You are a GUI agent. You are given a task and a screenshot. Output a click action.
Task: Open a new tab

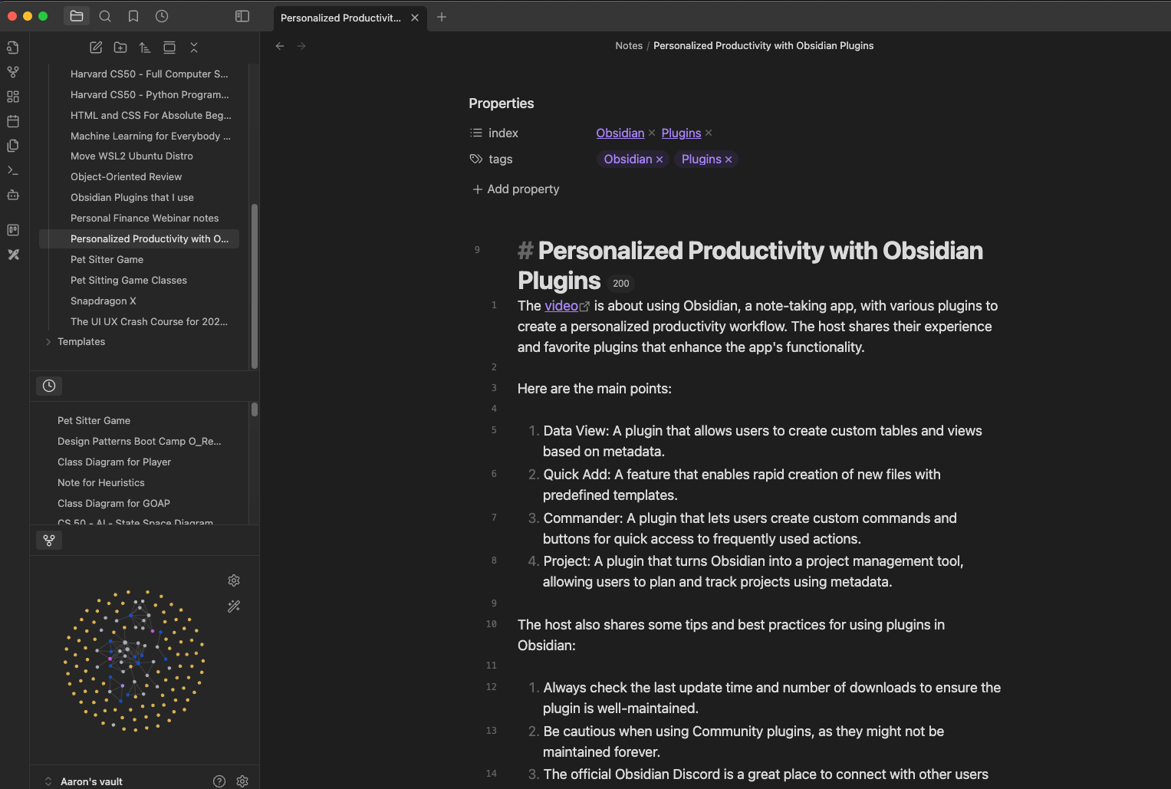pyautogui.click(x=442, y=17)
